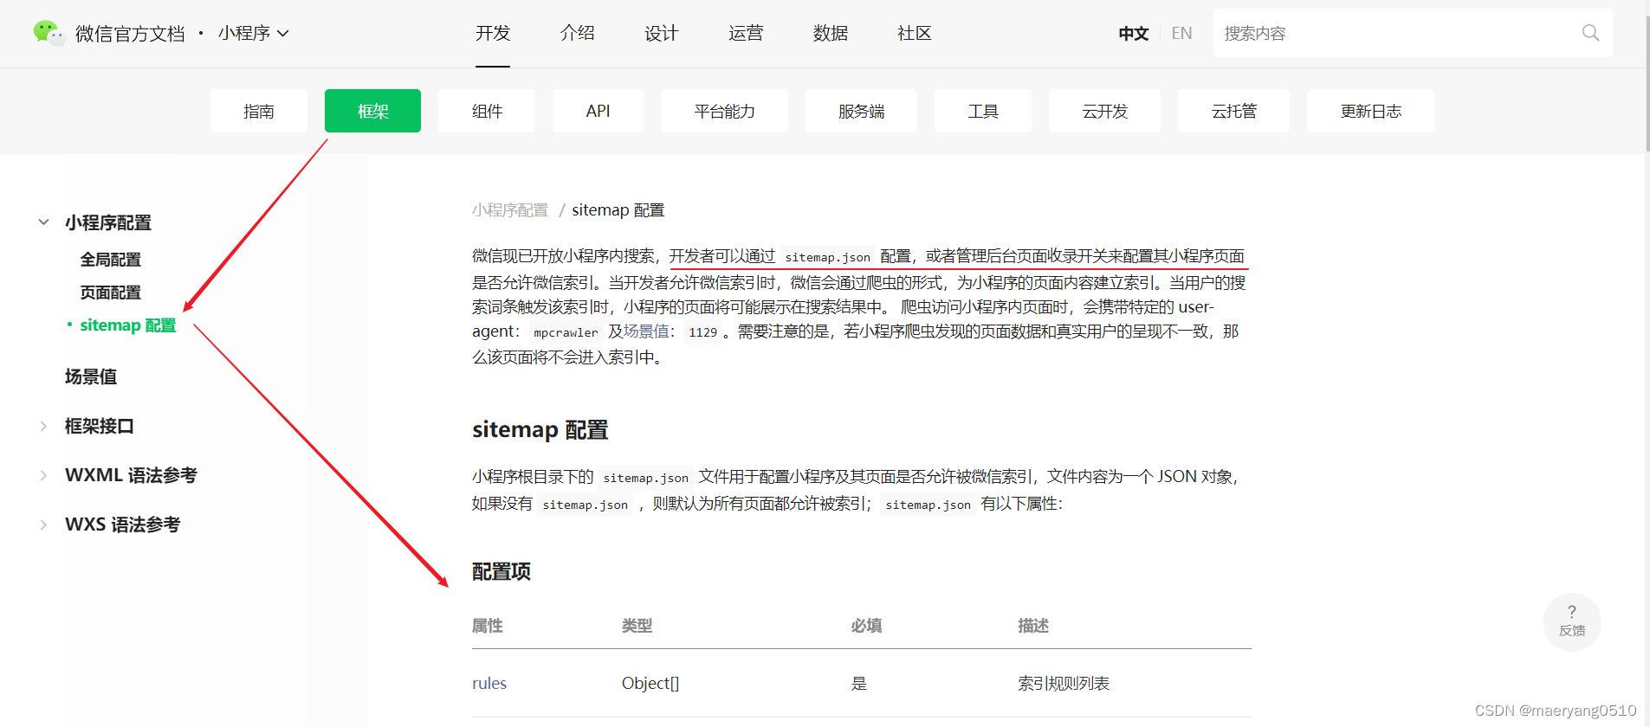Viewport: 1650px width, 727px height.
Task: Select the 云托管 tab
Action: (1233, 111)
